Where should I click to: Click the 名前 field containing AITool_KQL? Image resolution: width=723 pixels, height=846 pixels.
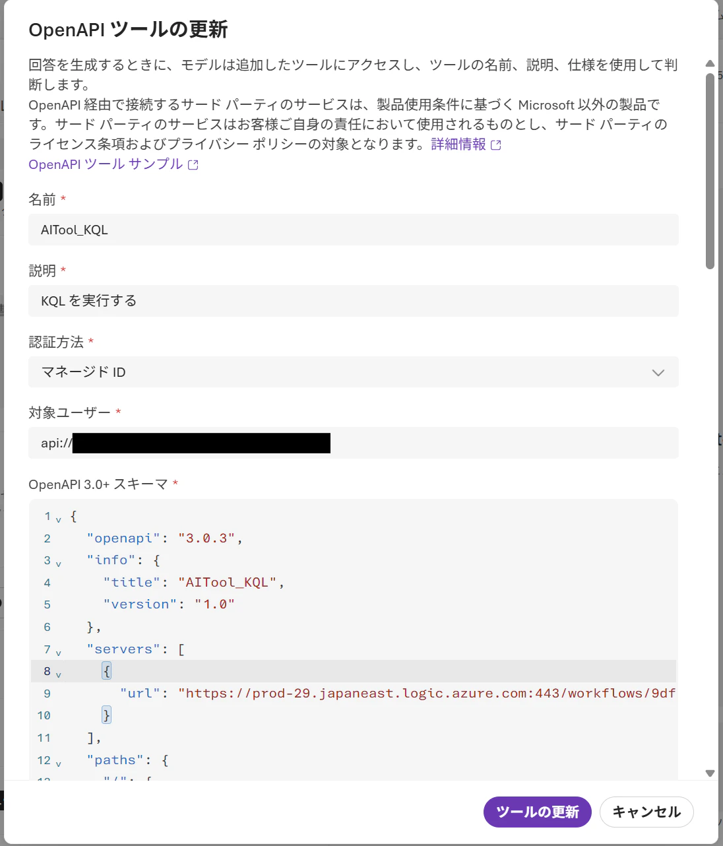(x=354, y=230)
